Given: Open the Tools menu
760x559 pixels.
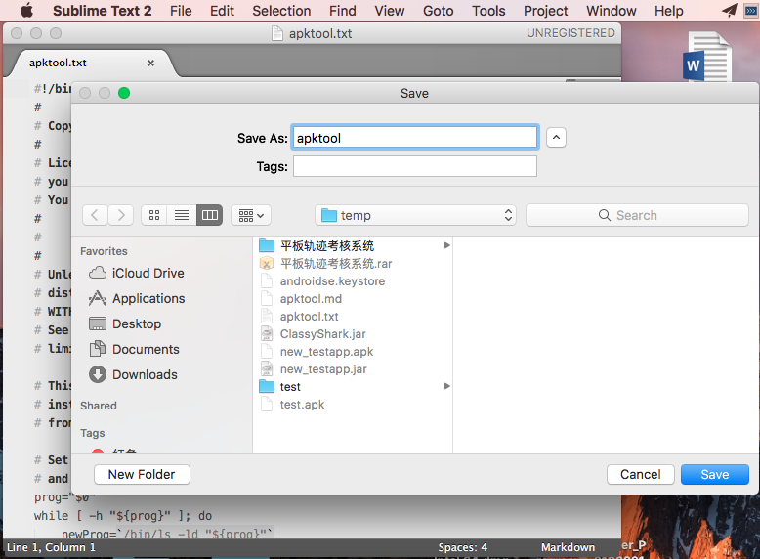Looking at the screenshot, I should point(488,11).
